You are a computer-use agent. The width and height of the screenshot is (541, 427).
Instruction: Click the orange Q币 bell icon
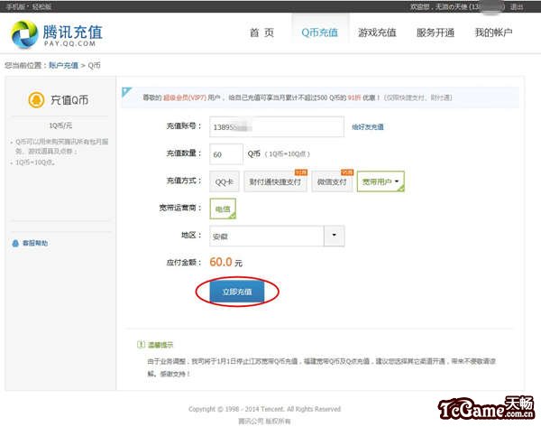(36, 100)
